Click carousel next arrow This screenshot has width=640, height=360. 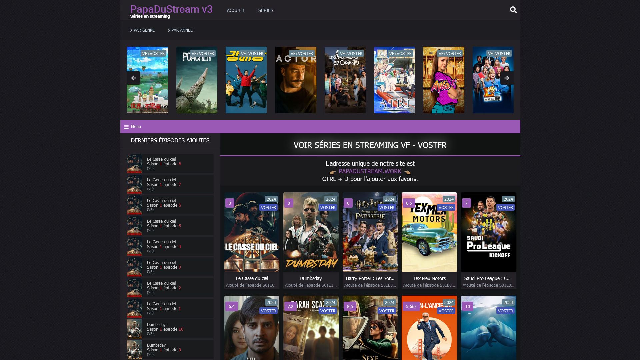tap(507, 78)
